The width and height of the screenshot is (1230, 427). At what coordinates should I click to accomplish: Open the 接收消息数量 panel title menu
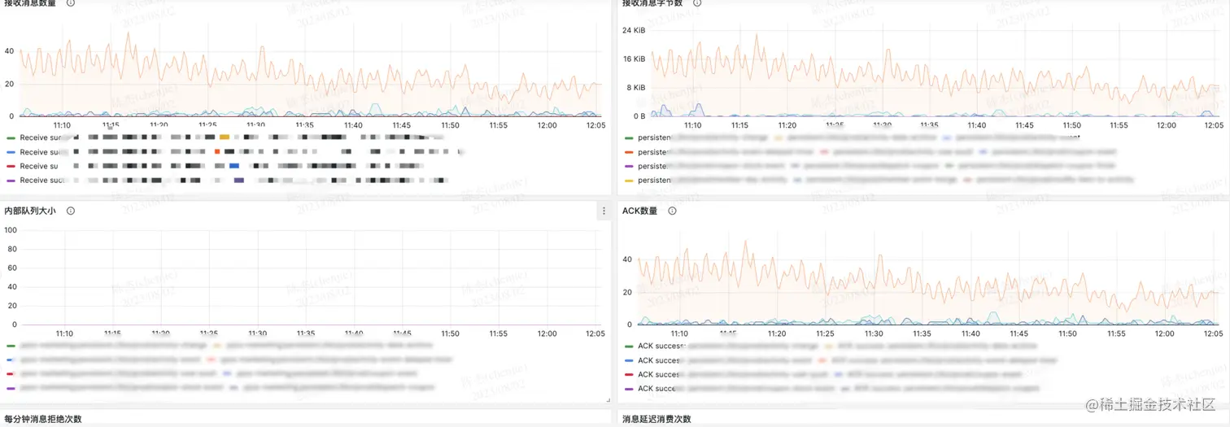point(30,2)
